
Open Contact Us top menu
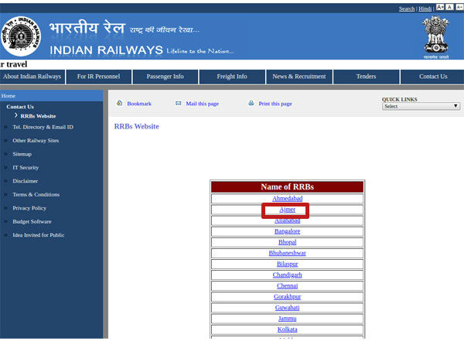tap(433, 77)
